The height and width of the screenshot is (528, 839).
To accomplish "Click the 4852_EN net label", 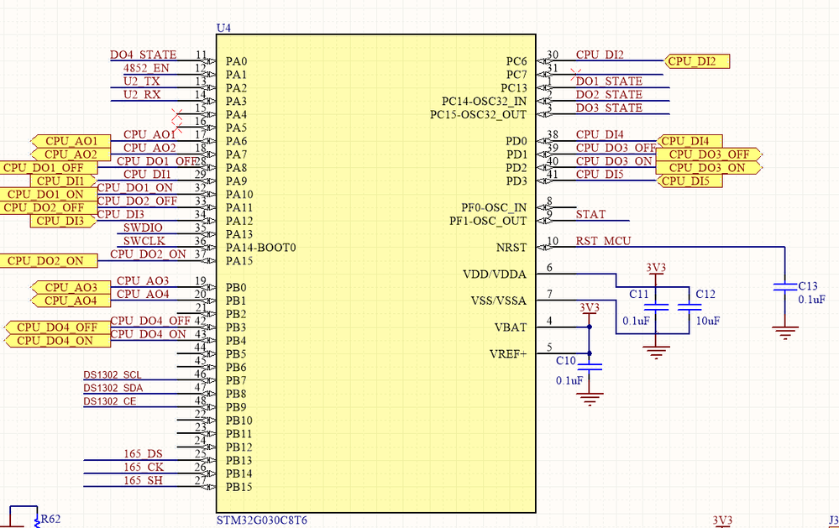I will (146, 68).
